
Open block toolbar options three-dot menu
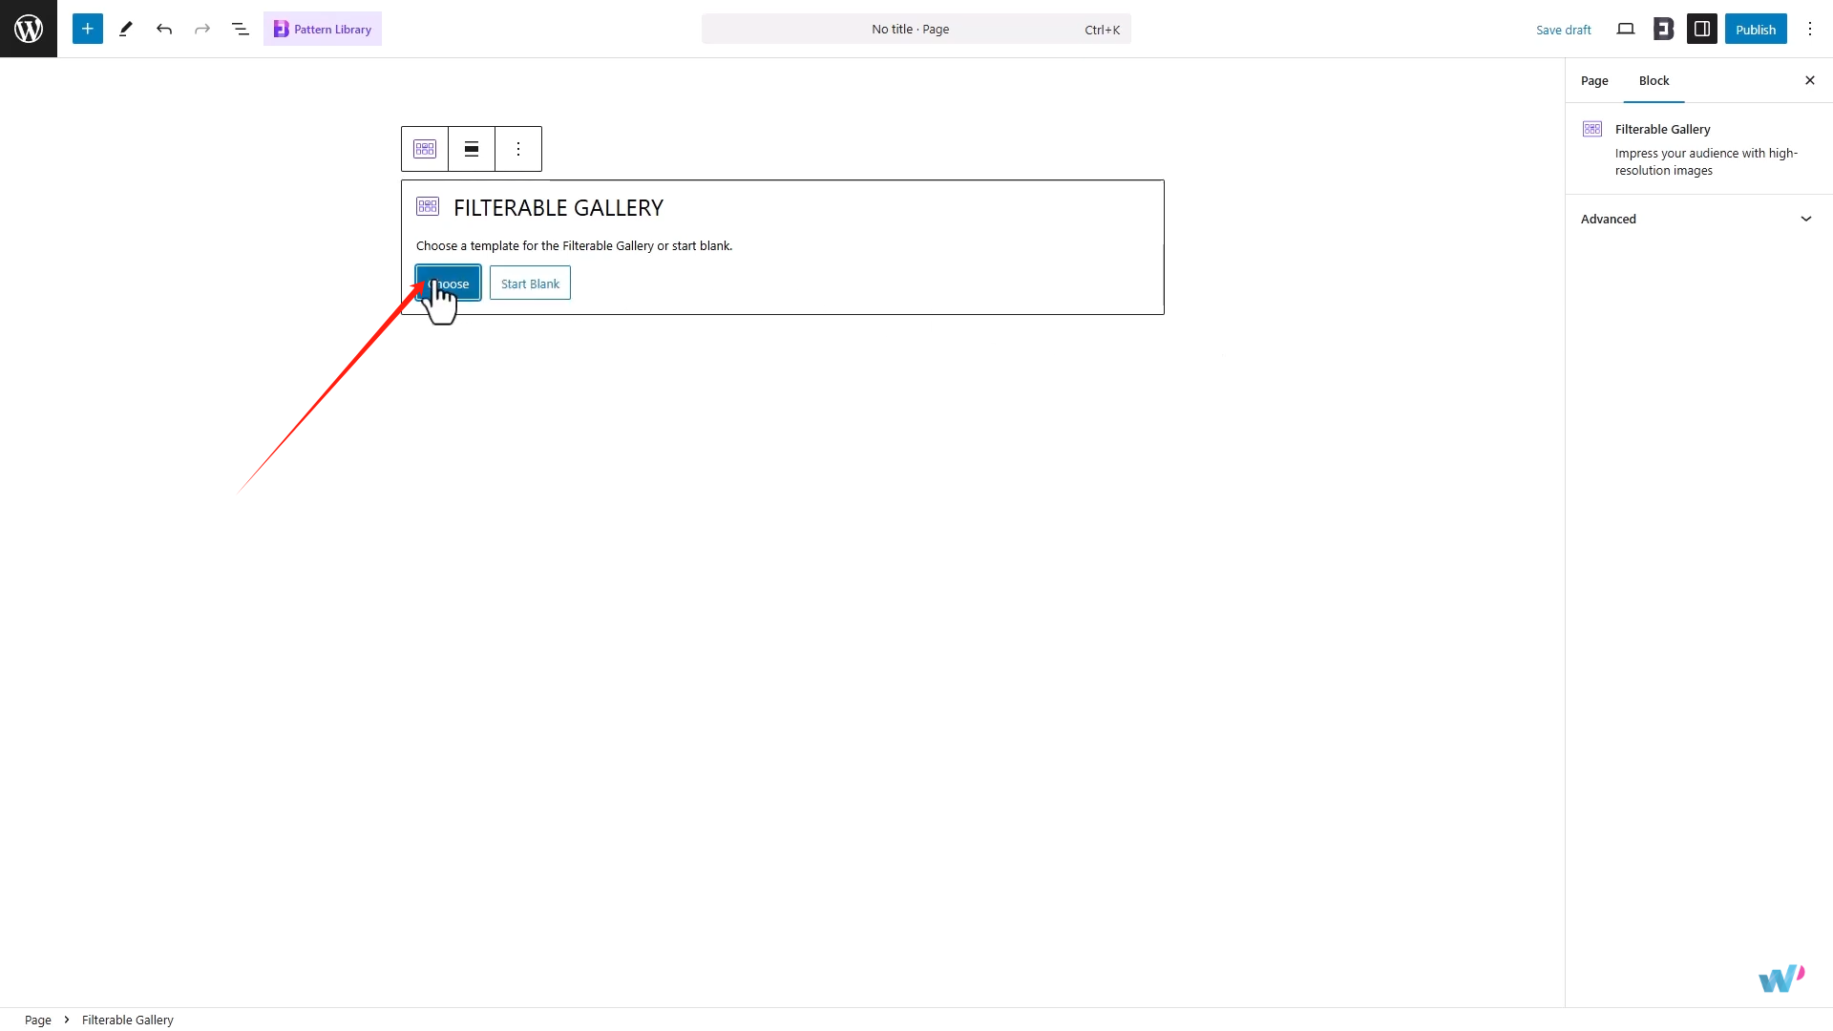tap(518, 149)
